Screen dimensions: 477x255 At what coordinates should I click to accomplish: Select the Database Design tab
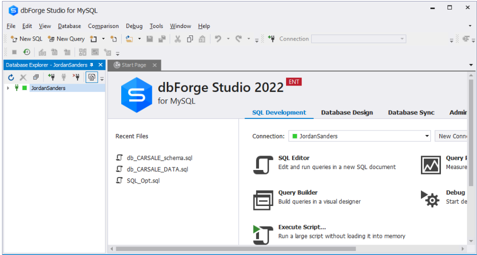(x=347, y=112)
